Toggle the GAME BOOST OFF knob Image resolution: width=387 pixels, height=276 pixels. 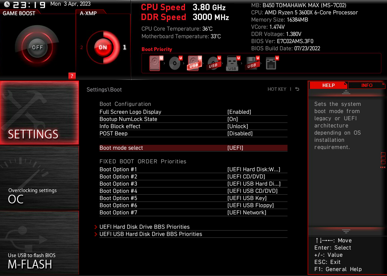click(37, 47)
